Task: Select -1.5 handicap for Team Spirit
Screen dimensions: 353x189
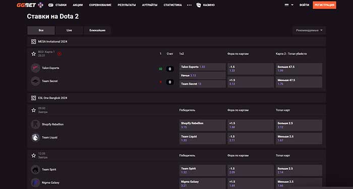Action: coord(251,170)
